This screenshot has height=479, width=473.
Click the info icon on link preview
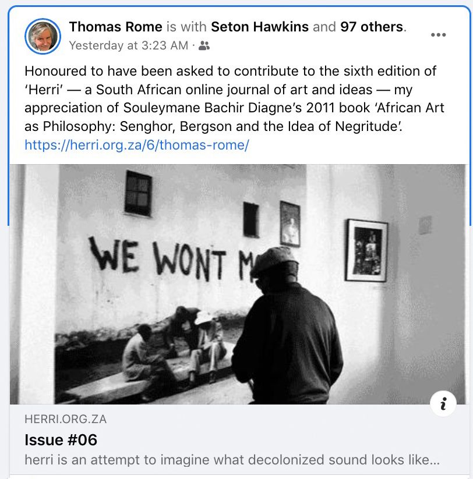click(443, 403)
